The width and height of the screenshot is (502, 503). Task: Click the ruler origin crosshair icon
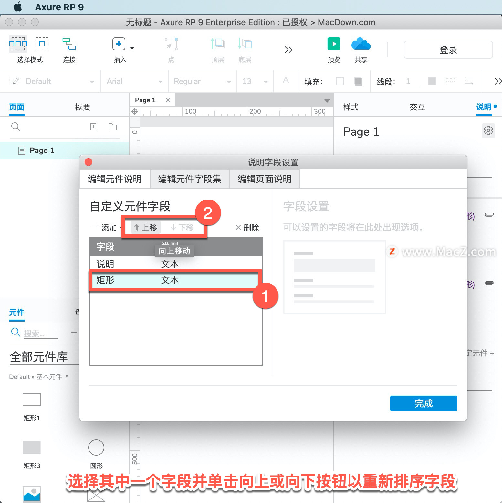coord(135,111)
